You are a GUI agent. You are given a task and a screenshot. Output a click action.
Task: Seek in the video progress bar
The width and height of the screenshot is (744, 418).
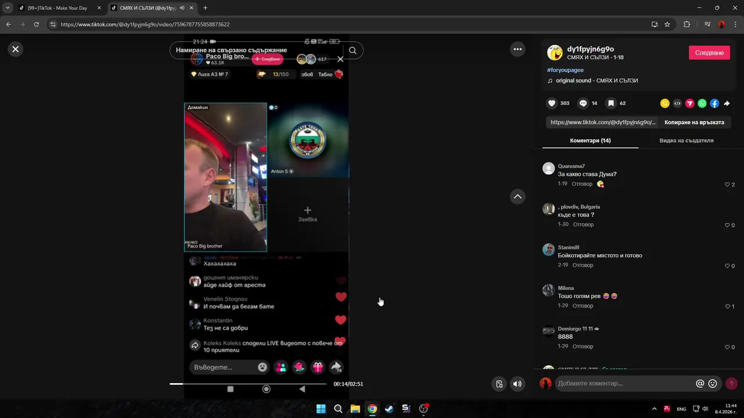click(x=248, y=384)
